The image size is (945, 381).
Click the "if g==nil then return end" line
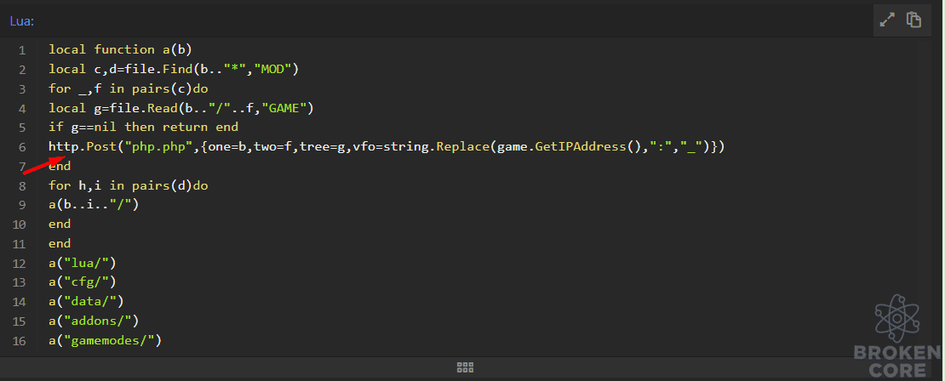coord(143,127)
